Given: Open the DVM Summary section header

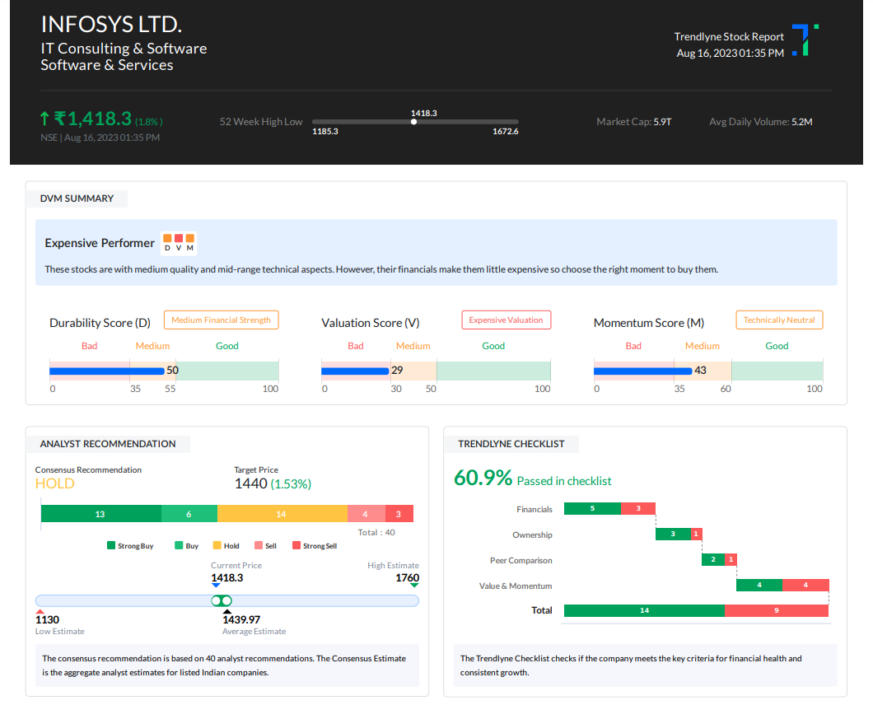Looking at the screenshot, I should pyautogui.click(x=77, y=198).
